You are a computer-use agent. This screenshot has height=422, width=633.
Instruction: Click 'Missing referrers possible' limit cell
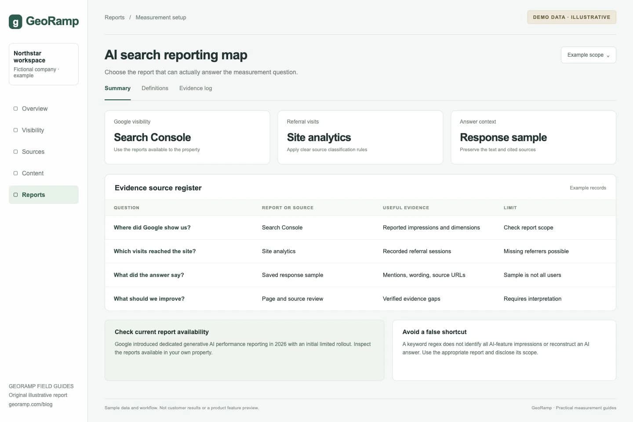pyautogui.click(x=536, y=251)
